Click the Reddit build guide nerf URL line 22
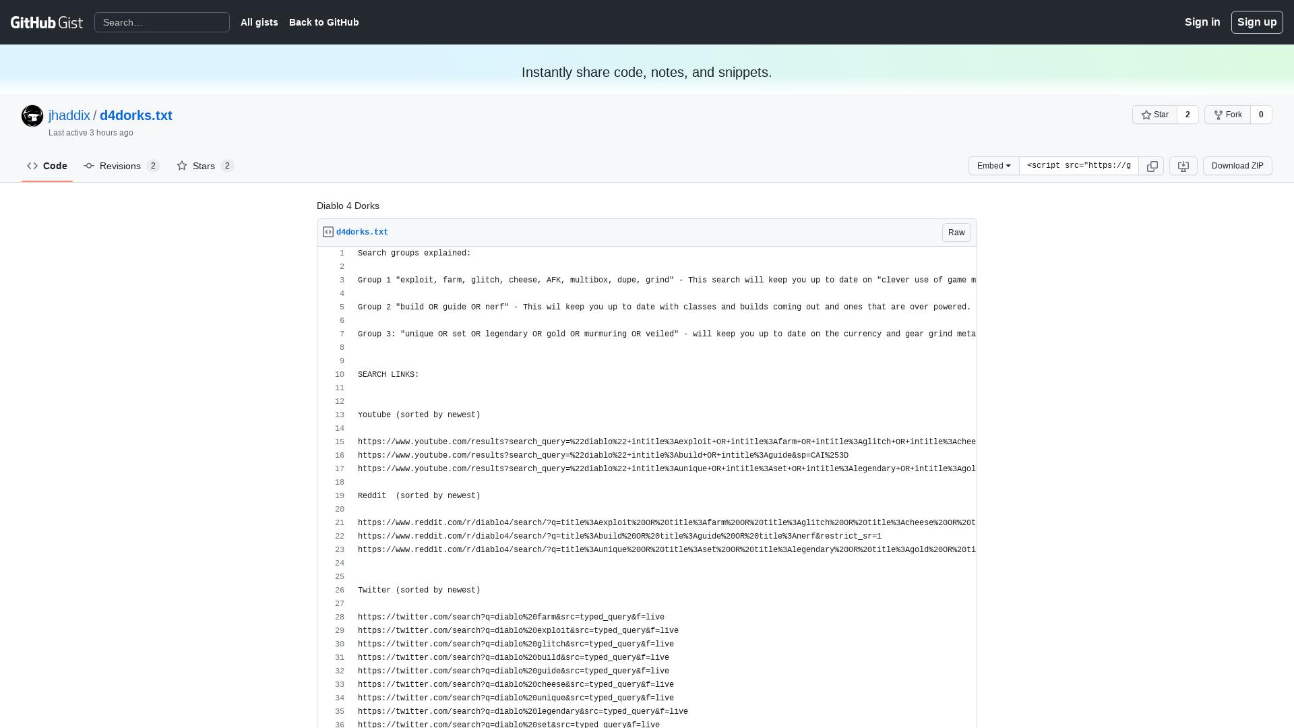The image size is (1294, 728). click(x=619, y=537)
